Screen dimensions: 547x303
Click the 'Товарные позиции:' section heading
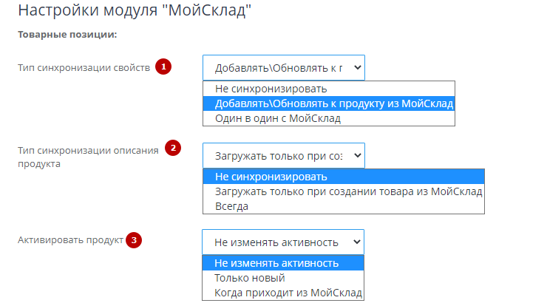(x=67, y=35)
